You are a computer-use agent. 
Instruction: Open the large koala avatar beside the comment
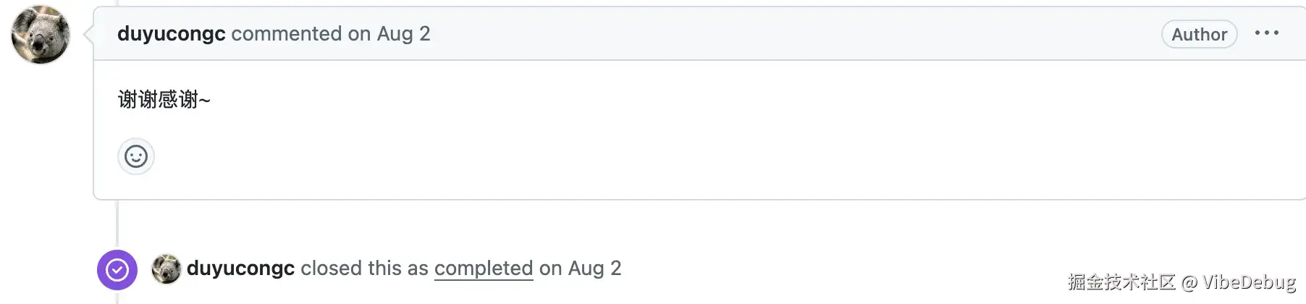pyautogui.click(x=41, y=35)
